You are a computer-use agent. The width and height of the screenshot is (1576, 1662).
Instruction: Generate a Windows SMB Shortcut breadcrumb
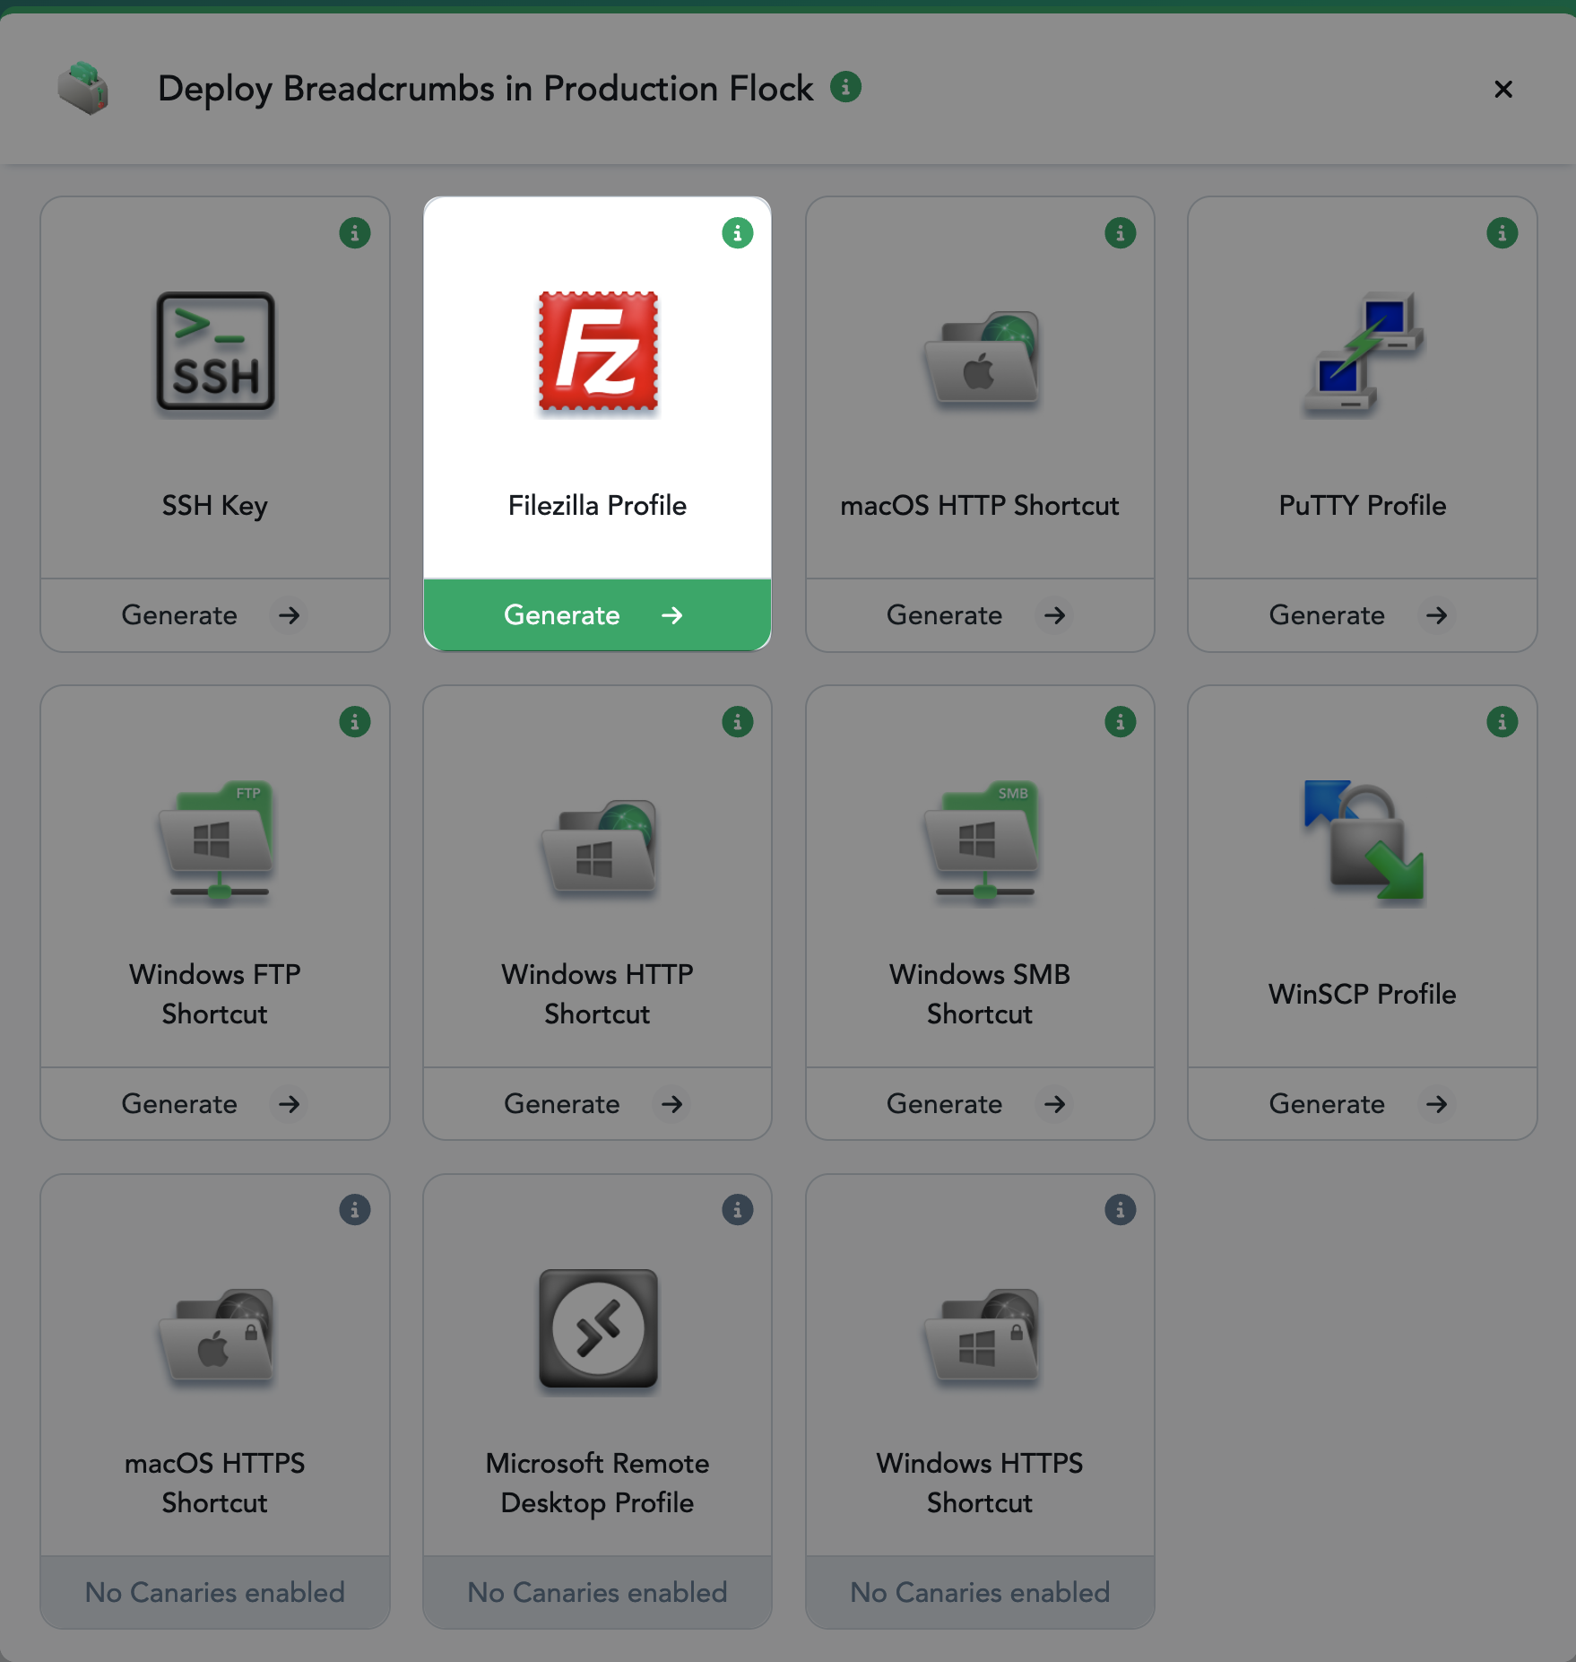click(981, 1104)
